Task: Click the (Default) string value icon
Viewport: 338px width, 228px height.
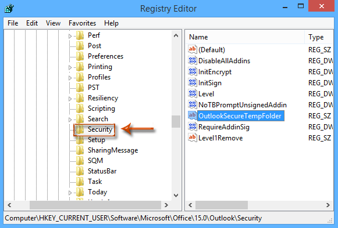Action: point(193,49)
